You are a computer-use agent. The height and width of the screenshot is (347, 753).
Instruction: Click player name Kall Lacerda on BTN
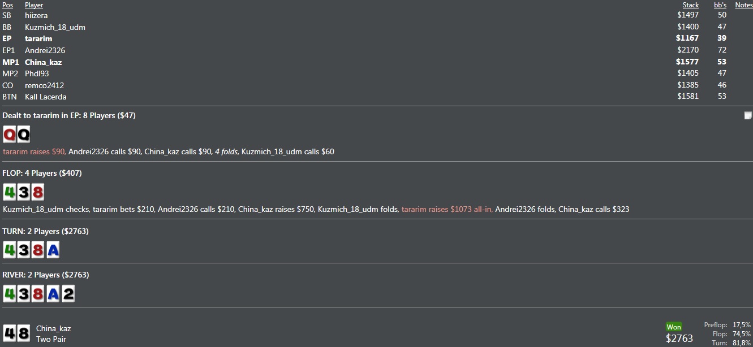pyautogui.click(x=46, y=97)
